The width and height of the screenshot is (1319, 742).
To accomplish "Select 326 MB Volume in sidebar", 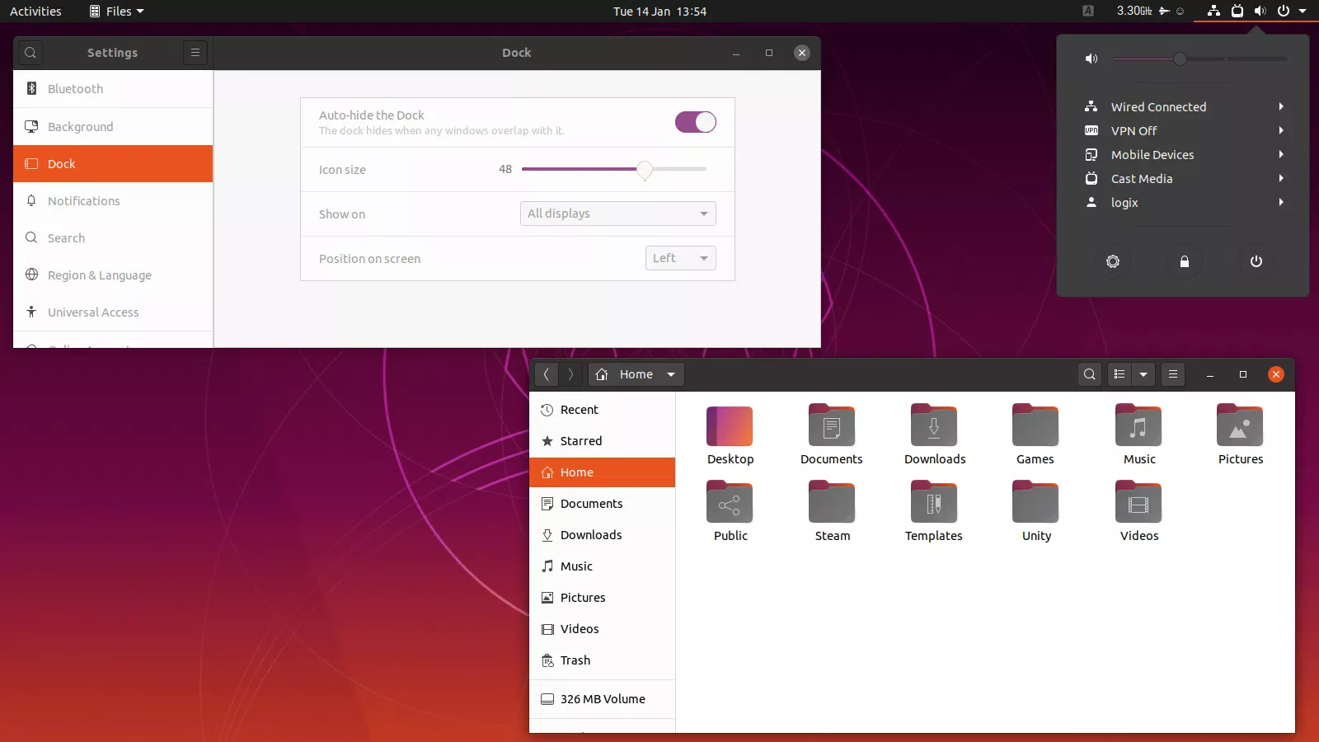I will pyautogui.click(x=603, y=699).
